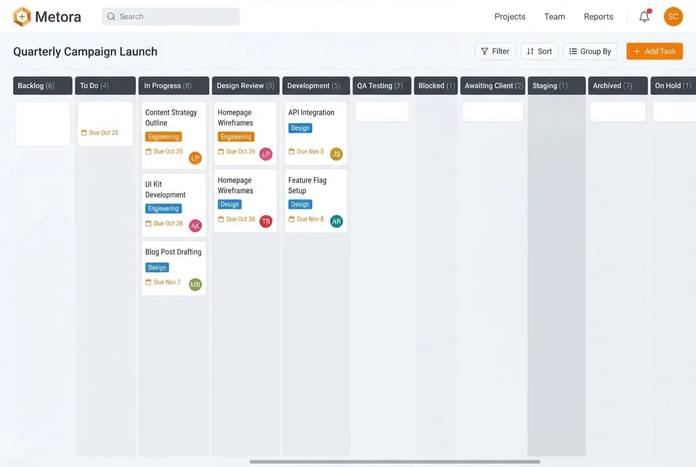Open the UI Kit Development card title
Image resolution: width=696 pixels, height=467 pixels.
pos(165,189)
